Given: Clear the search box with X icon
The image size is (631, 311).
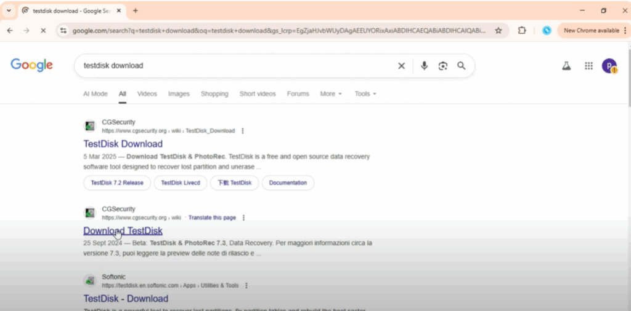Looking at the screenshot, I should 401,66.
